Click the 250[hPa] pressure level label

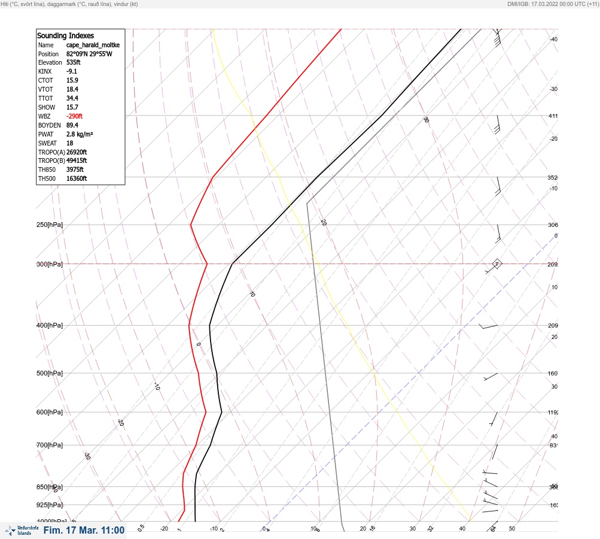(50, 225)
